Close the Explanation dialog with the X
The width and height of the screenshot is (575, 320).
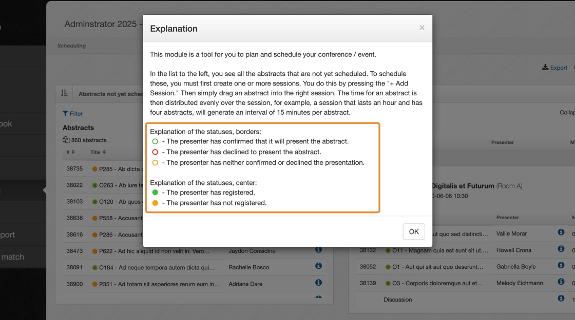[x=422, y=28]
